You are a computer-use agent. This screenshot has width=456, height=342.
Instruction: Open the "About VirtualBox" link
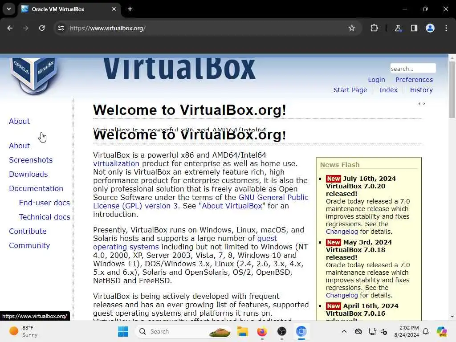click(232, 206)
